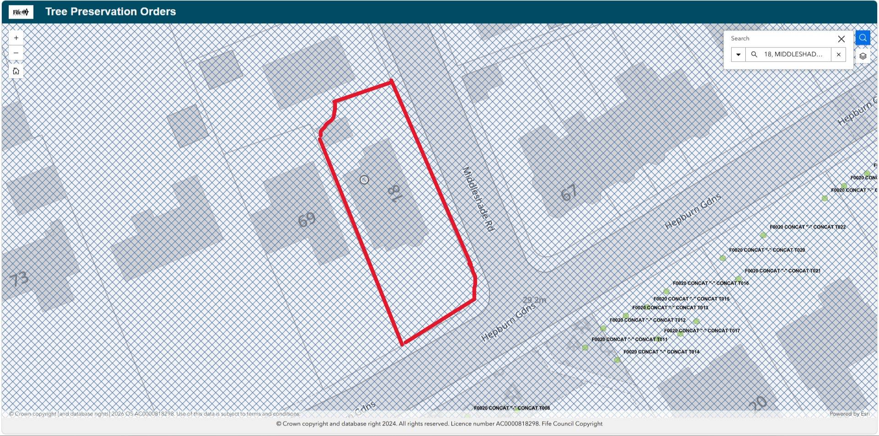The width and height of the screenshot is (879, 436).
Task: Open the map layers list icon
Action: coord(863,56)
